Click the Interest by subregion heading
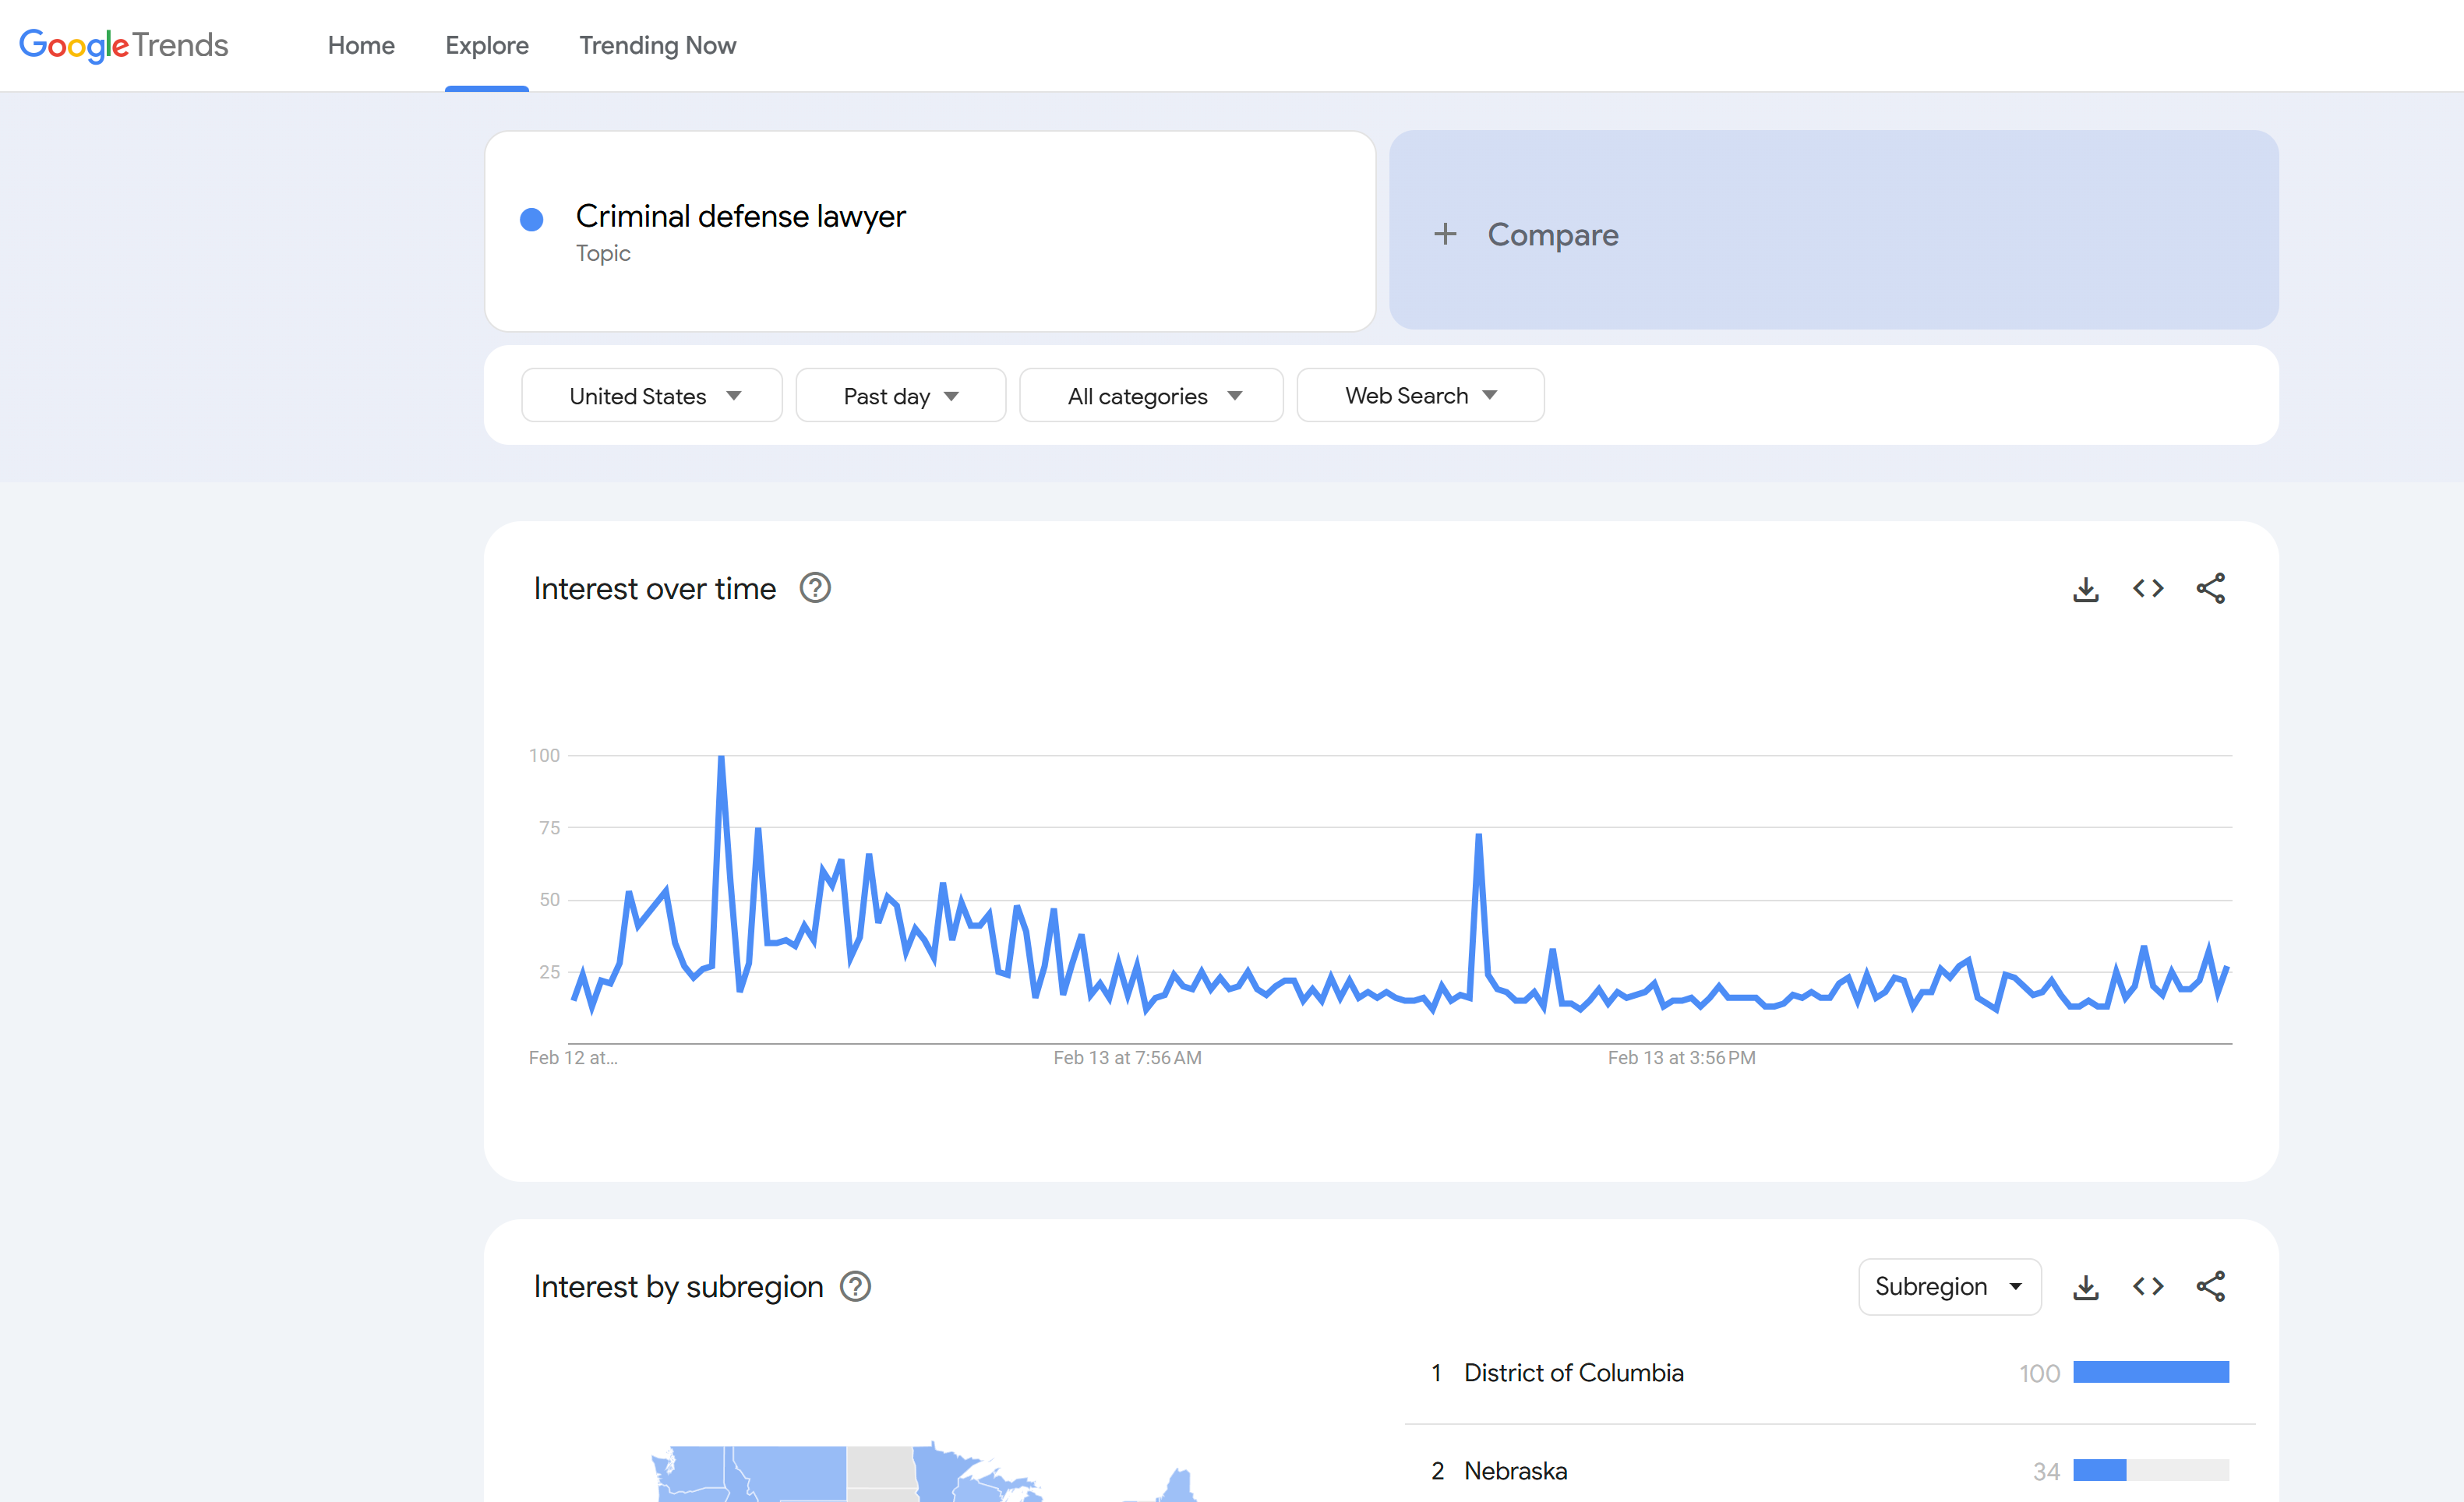This screenshot has height=1502, width=2464. [x=678, y=1287]
